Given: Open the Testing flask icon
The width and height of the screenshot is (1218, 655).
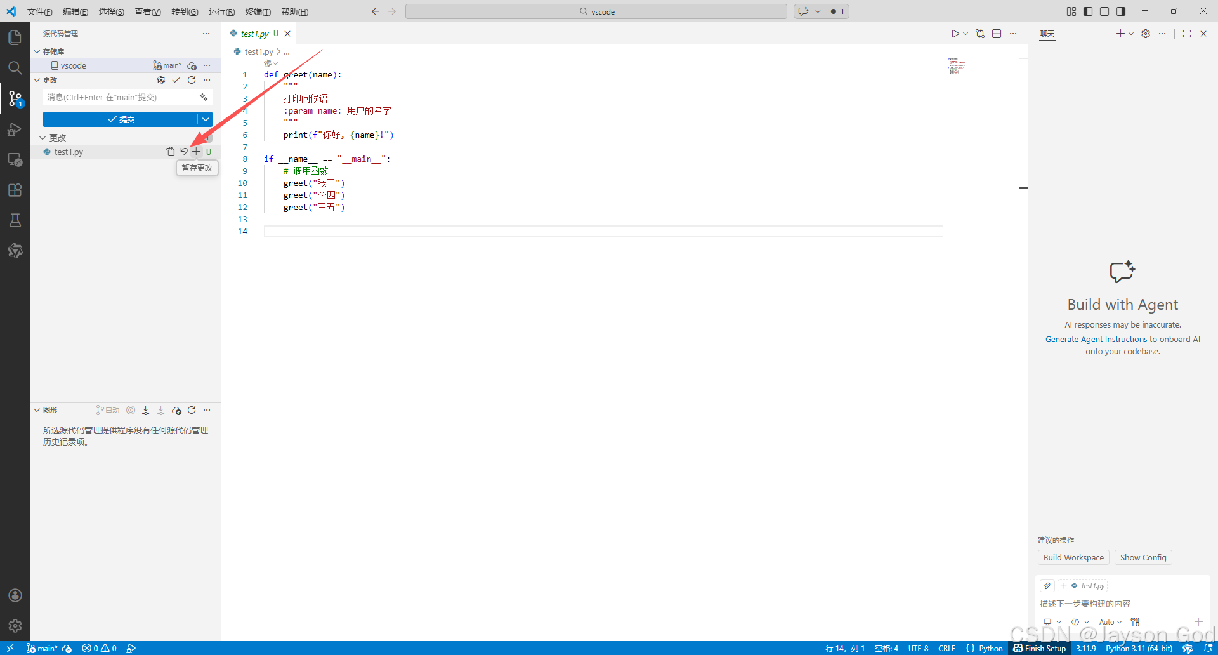Looking at the screenshot, I should 15,220.
